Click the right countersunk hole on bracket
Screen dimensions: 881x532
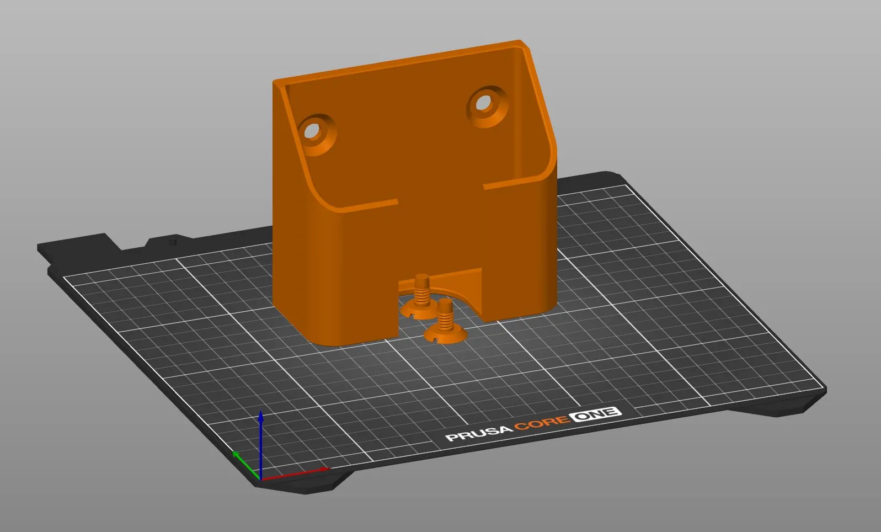pos(487,106)
